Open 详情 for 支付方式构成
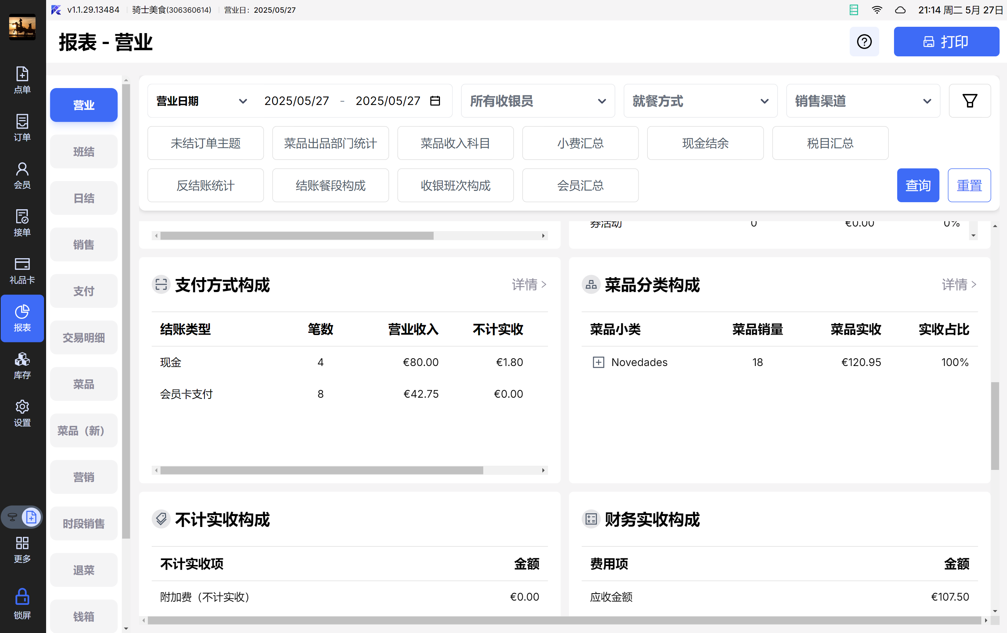This screenshot has height=633, width=1007. point(529,285)
